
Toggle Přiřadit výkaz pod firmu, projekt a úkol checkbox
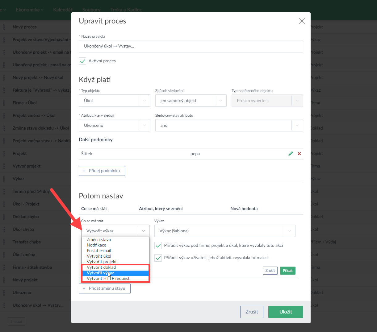(x=158, y=246)
